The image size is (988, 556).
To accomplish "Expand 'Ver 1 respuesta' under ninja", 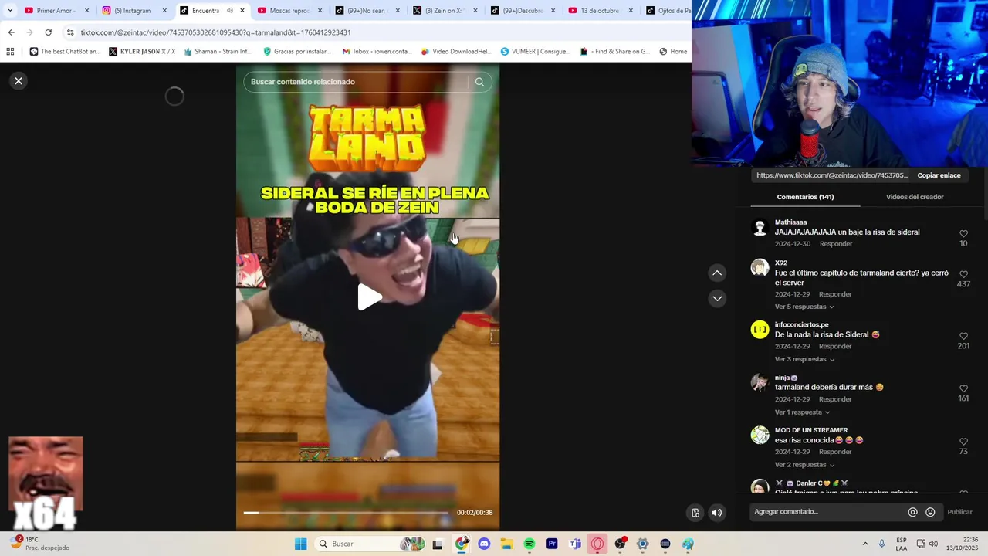I will [x=802, y=412].
